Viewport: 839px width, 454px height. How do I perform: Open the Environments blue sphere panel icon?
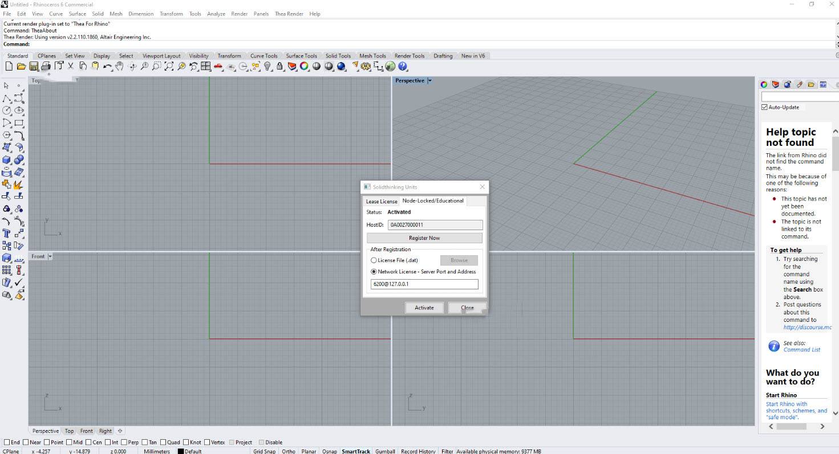coord(788,84)
